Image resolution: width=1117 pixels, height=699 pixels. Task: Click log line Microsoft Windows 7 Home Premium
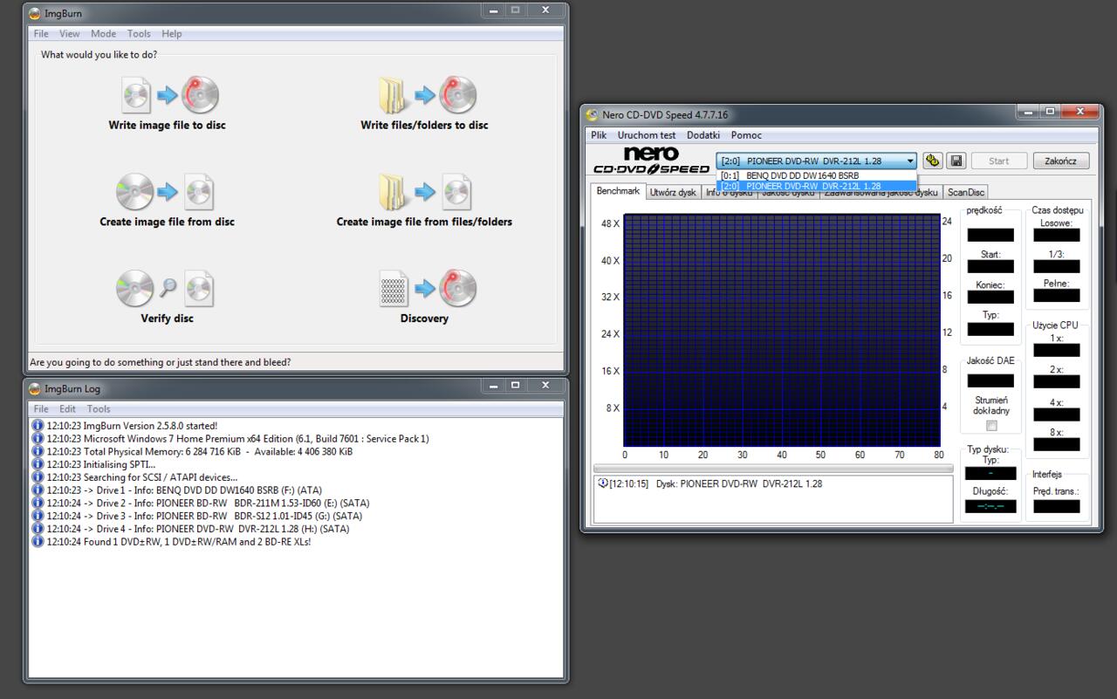pos(237,438)
